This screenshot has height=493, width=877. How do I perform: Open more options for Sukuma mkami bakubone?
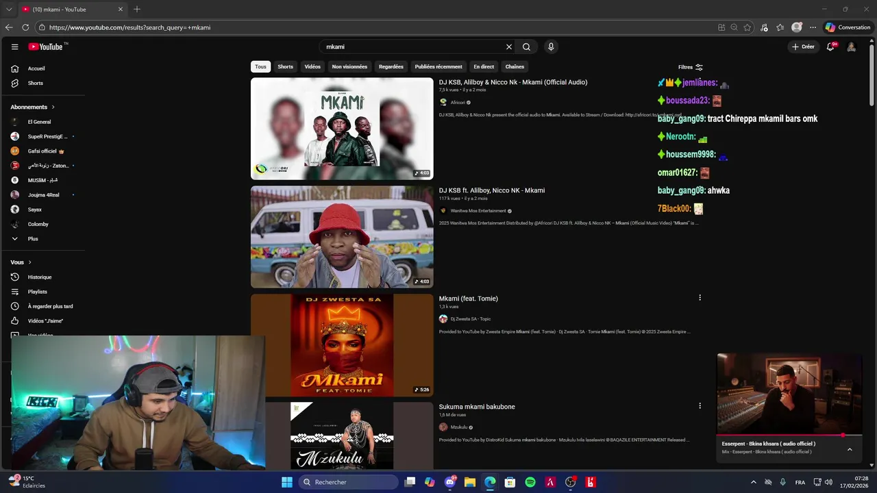pyautogui.click(x=700, y=406)
